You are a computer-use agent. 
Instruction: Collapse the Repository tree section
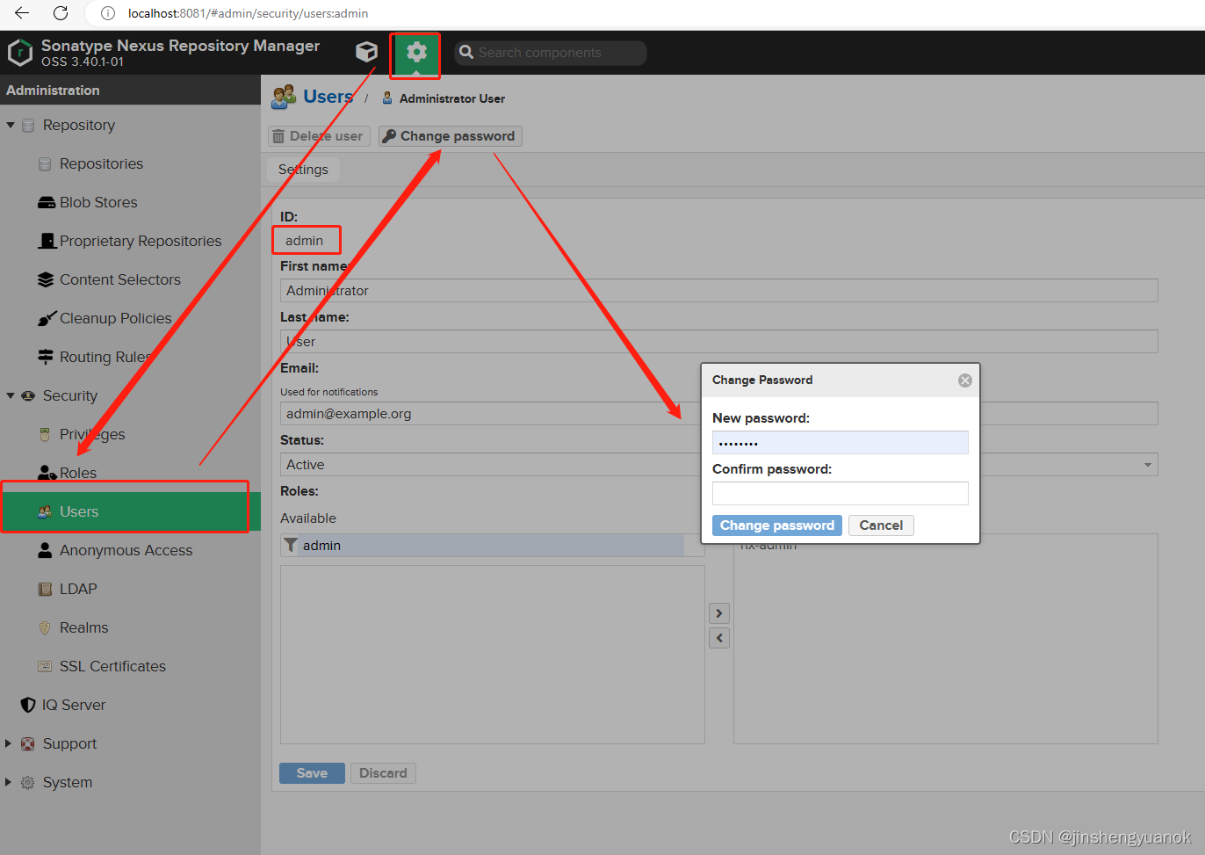click(11, 125)
